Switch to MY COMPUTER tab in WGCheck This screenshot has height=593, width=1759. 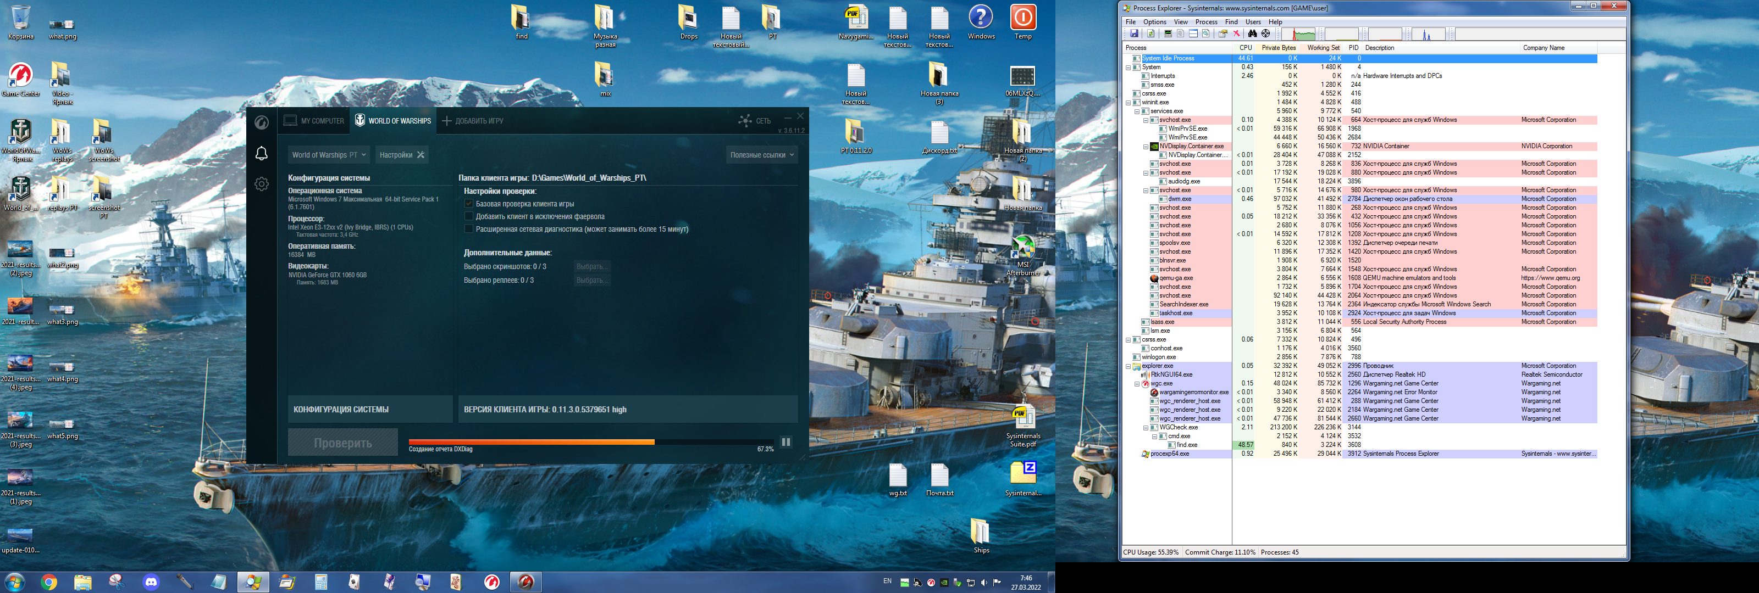[x=314, y=121]
